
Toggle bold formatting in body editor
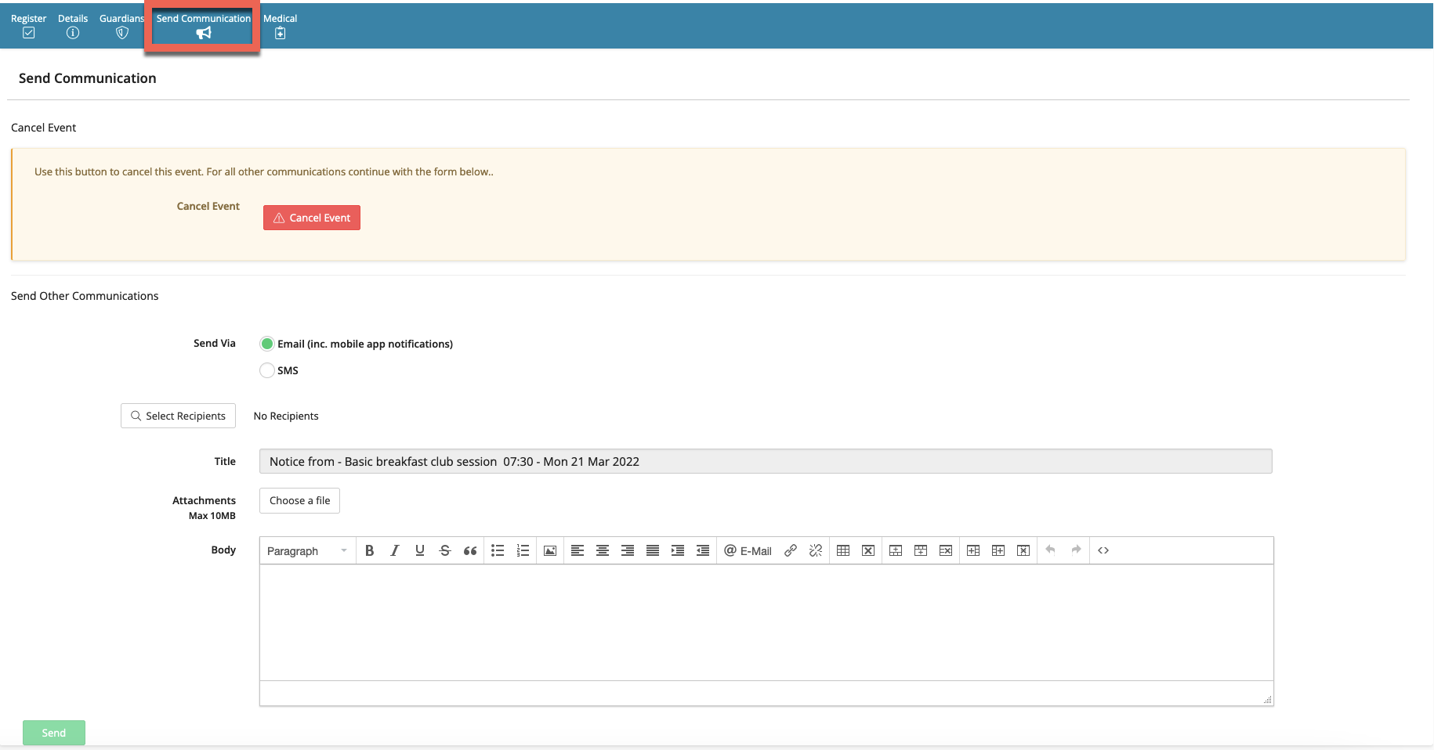370,550
